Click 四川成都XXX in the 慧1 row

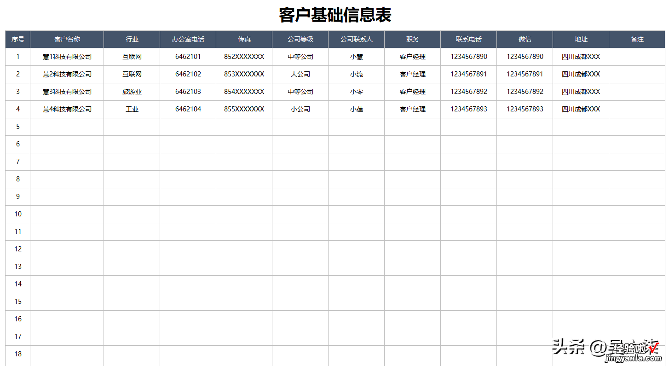pos(581,57)
